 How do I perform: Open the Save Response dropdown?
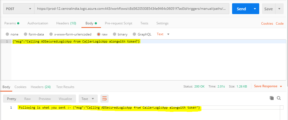pos(268,86)
